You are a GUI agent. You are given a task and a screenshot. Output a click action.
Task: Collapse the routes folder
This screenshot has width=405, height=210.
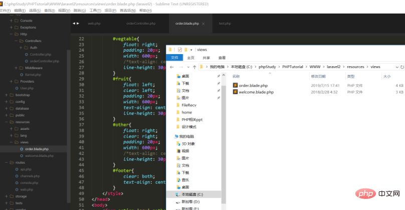6,162
